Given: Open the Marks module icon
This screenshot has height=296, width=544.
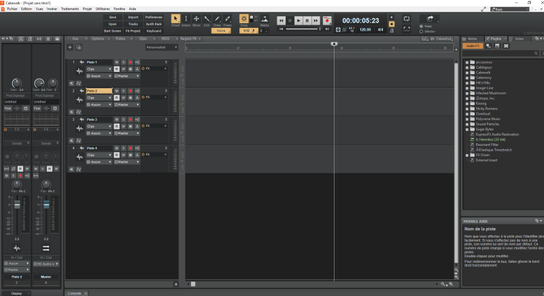Looking at the screenshot, I should 265,19.
